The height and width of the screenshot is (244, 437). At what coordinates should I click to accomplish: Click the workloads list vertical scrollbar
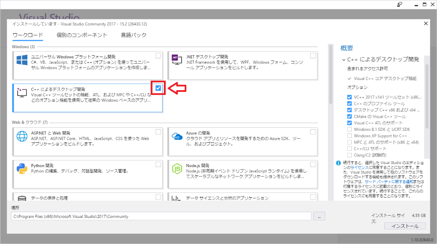point(331,74)
